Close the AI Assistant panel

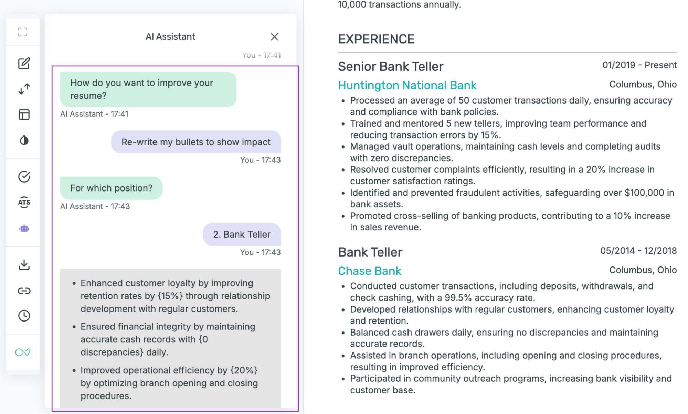(274, 37)
